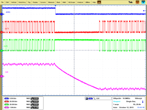The height and width of the screenshot is (110, 147).
Task: Click the 1.9V trigger level readout
Action: click(x=98, y=99)
